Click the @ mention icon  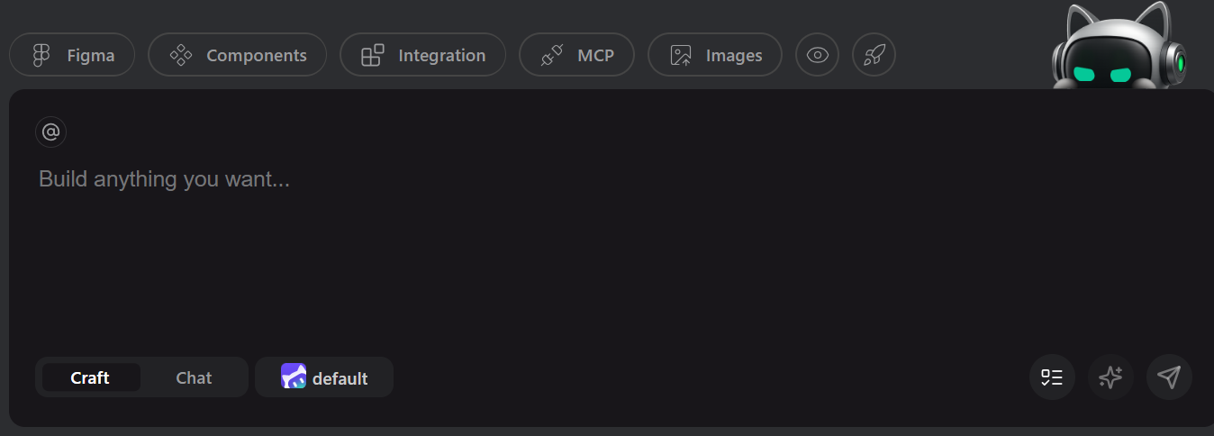pyautogui.click(x=51, y=132)
